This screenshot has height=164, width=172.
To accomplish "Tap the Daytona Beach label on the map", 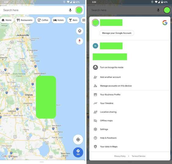I will (40, 73).
